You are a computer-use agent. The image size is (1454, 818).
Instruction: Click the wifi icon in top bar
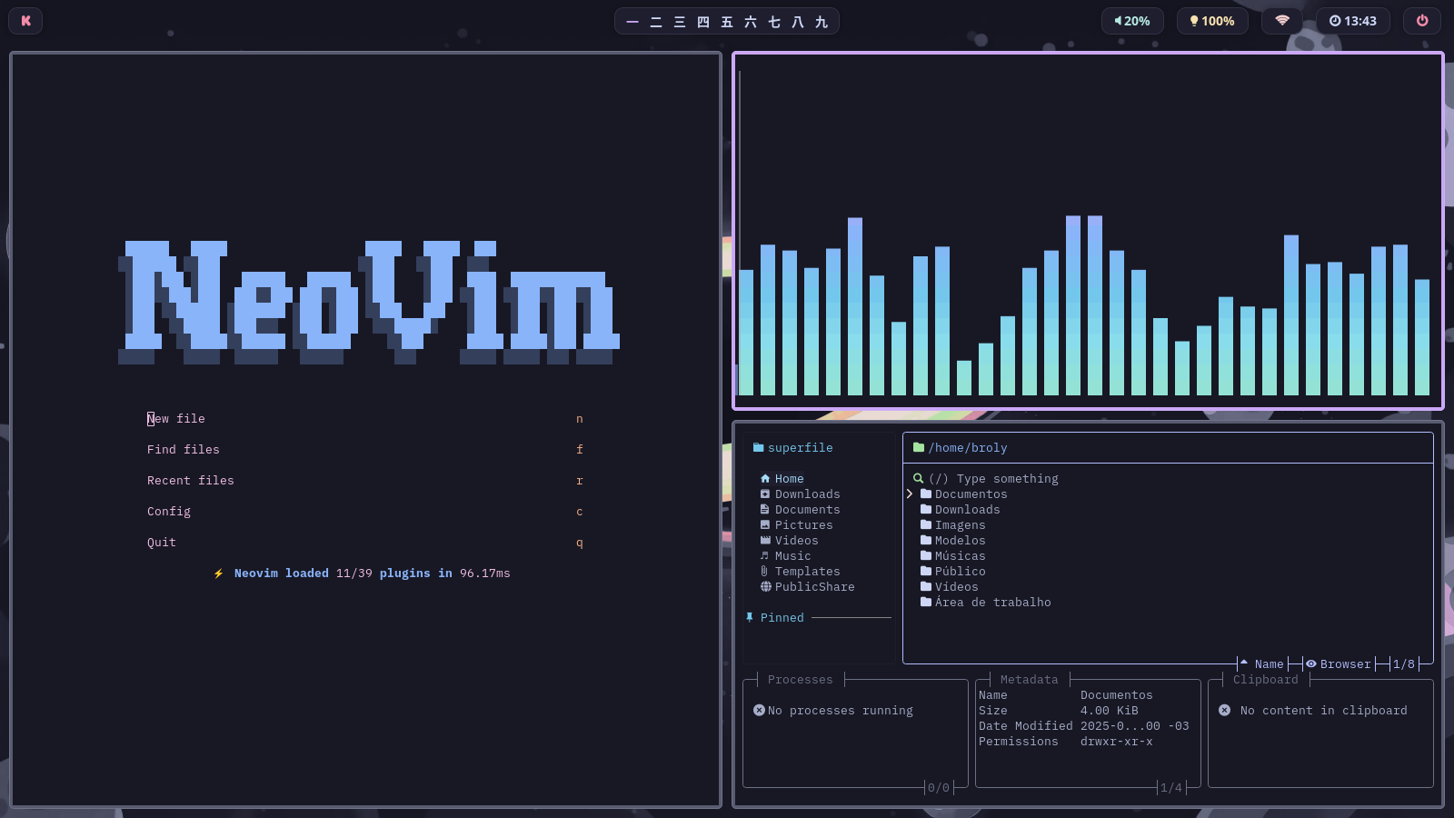click(1282, 21)
